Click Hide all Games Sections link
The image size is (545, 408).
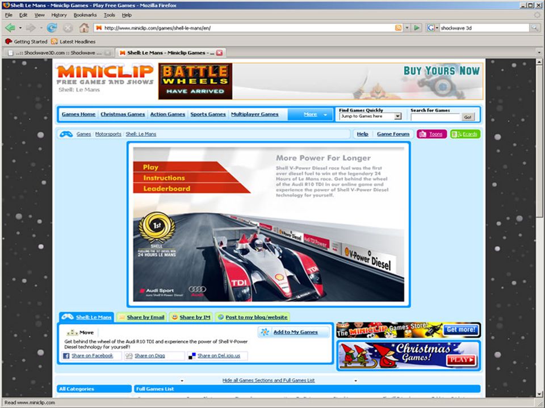(x=269, y=380)
